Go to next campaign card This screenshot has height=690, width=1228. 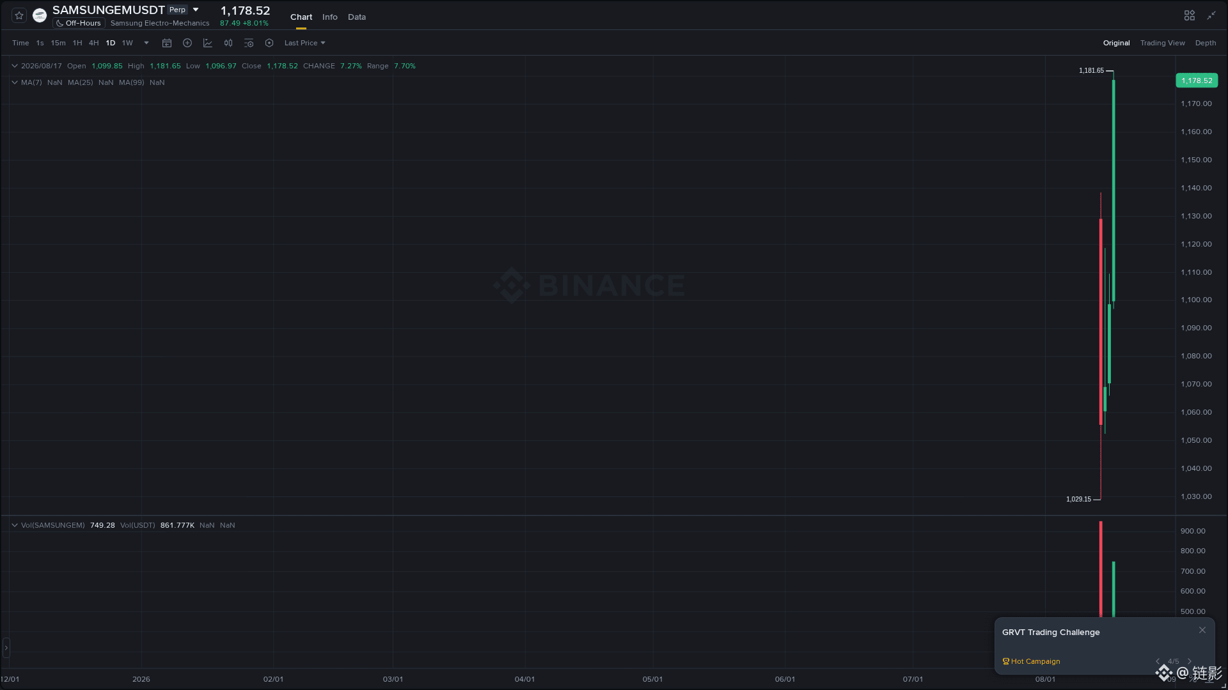click(1190, 661)
